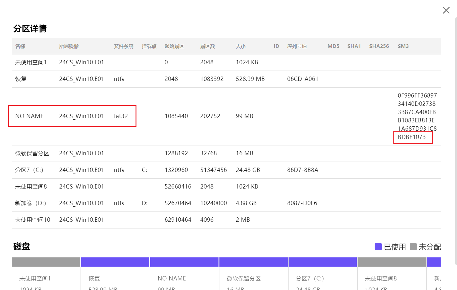Click the gray 未分配 legend swatch
The height and width of the screenshot is (290, 457).
pos(413,247)
